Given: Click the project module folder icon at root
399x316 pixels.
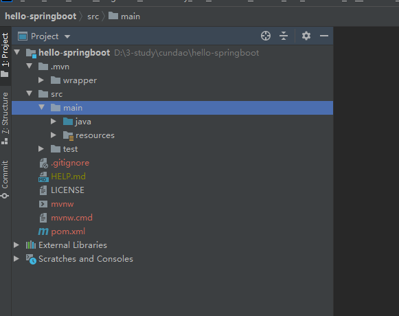Looking at the screenshot, I should pos(32,53).
